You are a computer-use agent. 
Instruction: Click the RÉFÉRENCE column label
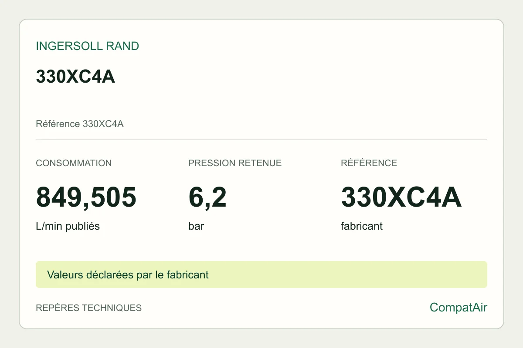(x=369, y=163)
